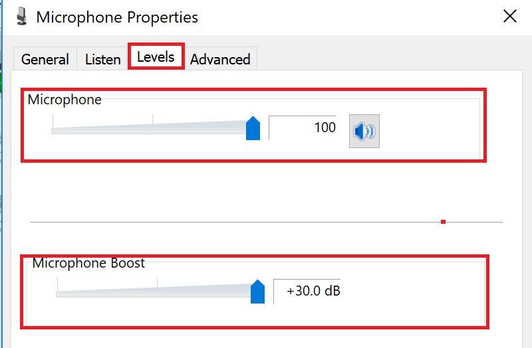Click the Microphone Properties title text
Viewport: 532px width, 348px height.
(x=117, y=17)
